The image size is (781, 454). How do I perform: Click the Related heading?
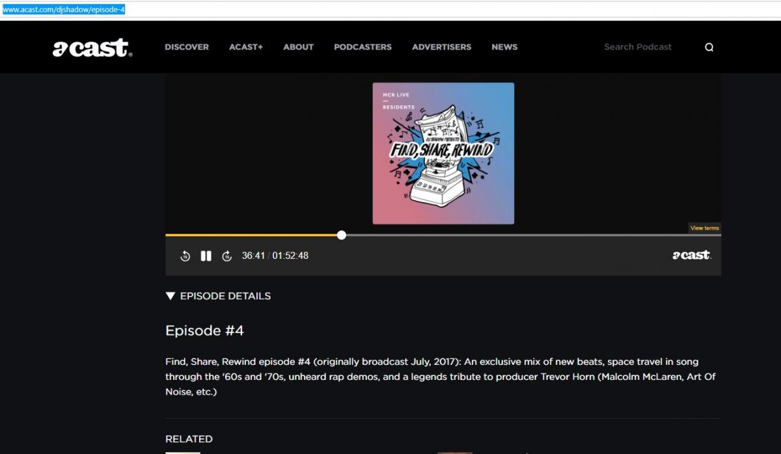coord(189,439)
